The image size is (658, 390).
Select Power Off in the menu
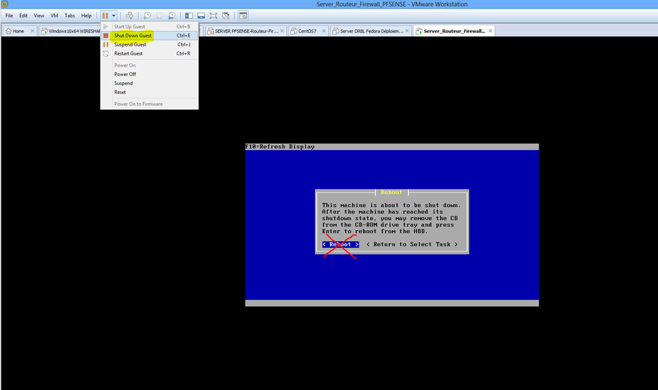pos(149,74)
